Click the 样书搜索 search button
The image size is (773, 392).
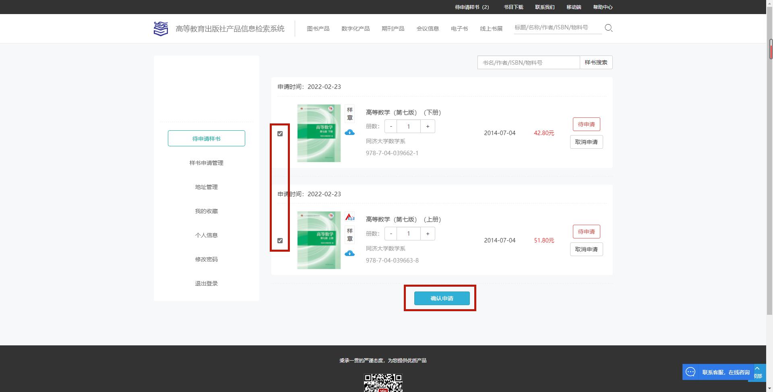[x=596, y=62]
